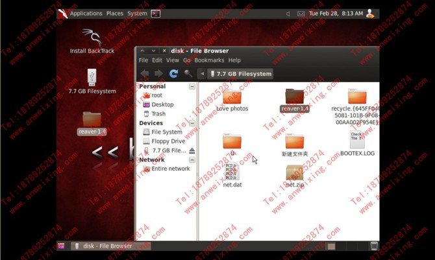This screenshot has height=260, width=435.
Task: Open the Love photos folder
Action: 232,100
